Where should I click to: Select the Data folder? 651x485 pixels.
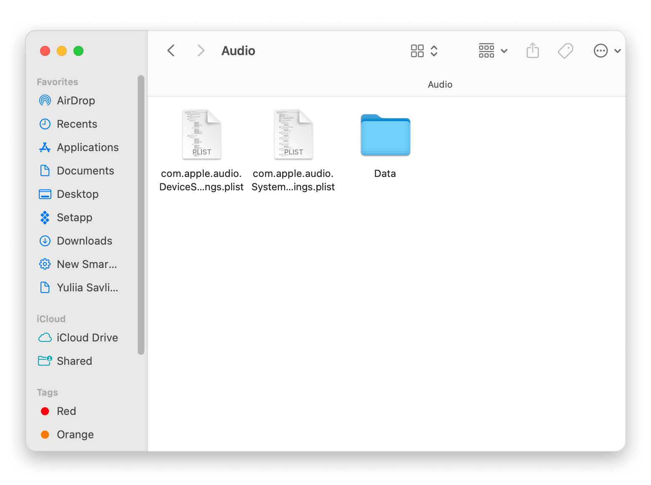(x=385, y=136)
